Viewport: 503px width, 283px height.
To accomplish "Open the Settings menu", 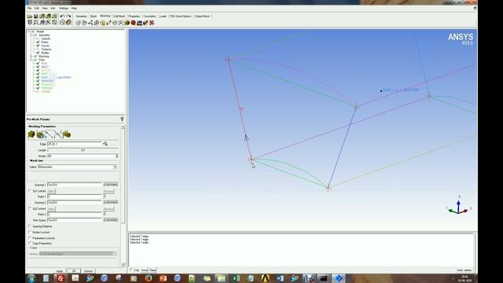I will [64, 8].
